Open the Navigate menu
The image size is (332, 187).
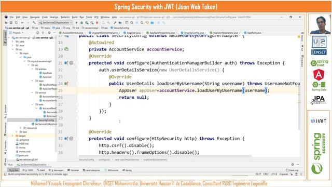35,17
